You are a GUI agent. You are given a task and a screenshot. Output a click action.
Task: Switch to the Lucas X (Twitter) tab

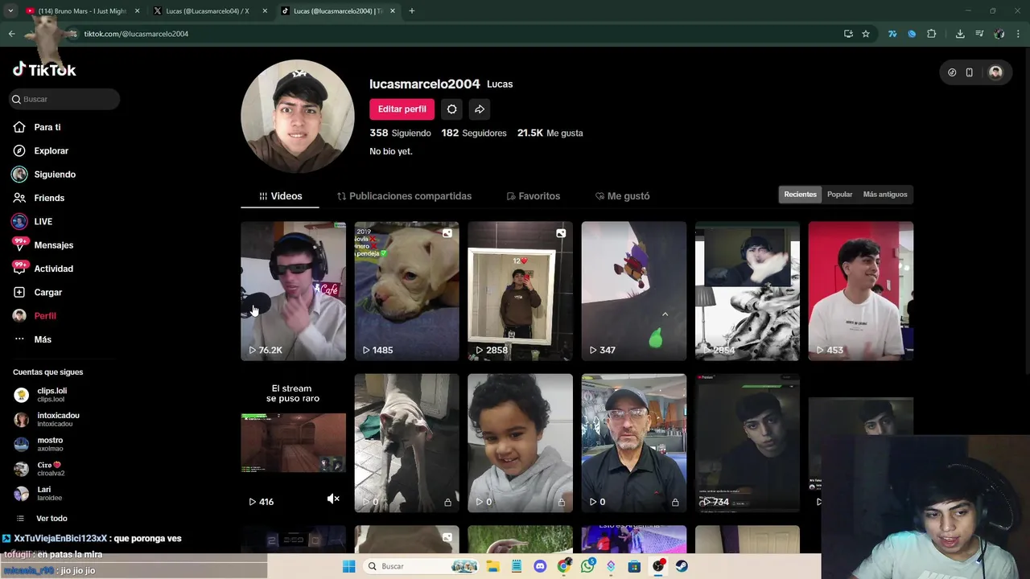[209, 11]
